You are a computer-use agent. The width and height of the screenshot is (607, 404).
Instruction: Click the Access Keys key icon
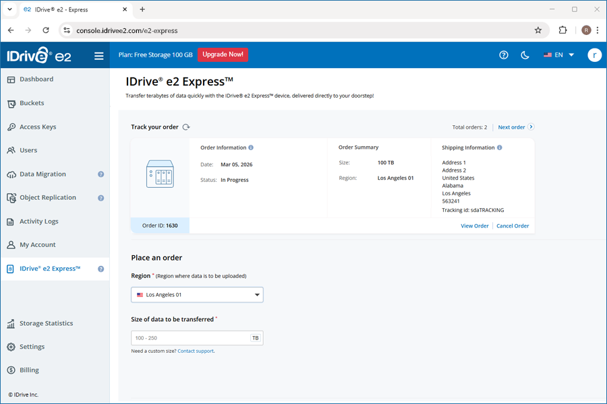(x=11, y=127)
